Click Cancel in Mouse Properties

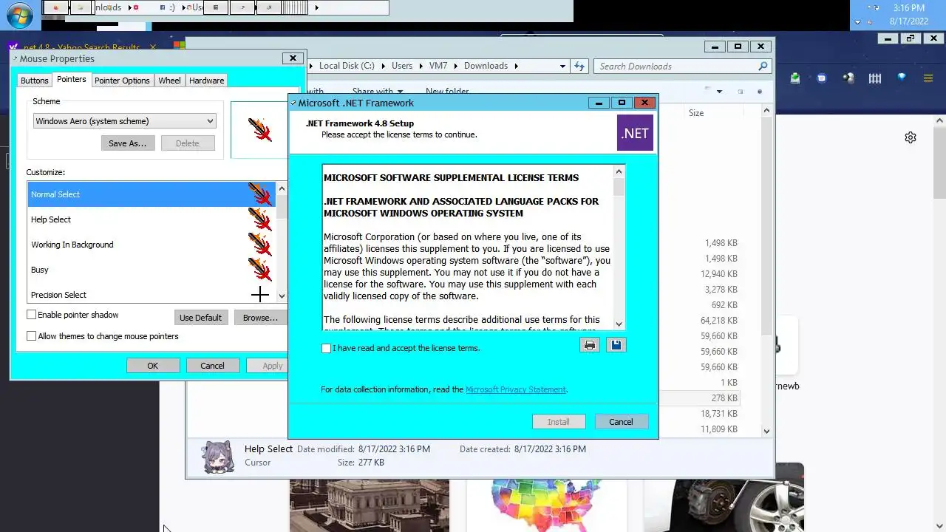(212, 366)
